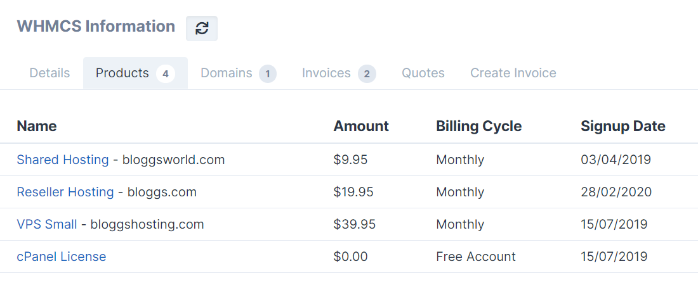
Task: Click the $39.95 amount cell
Action: (354, 224)
